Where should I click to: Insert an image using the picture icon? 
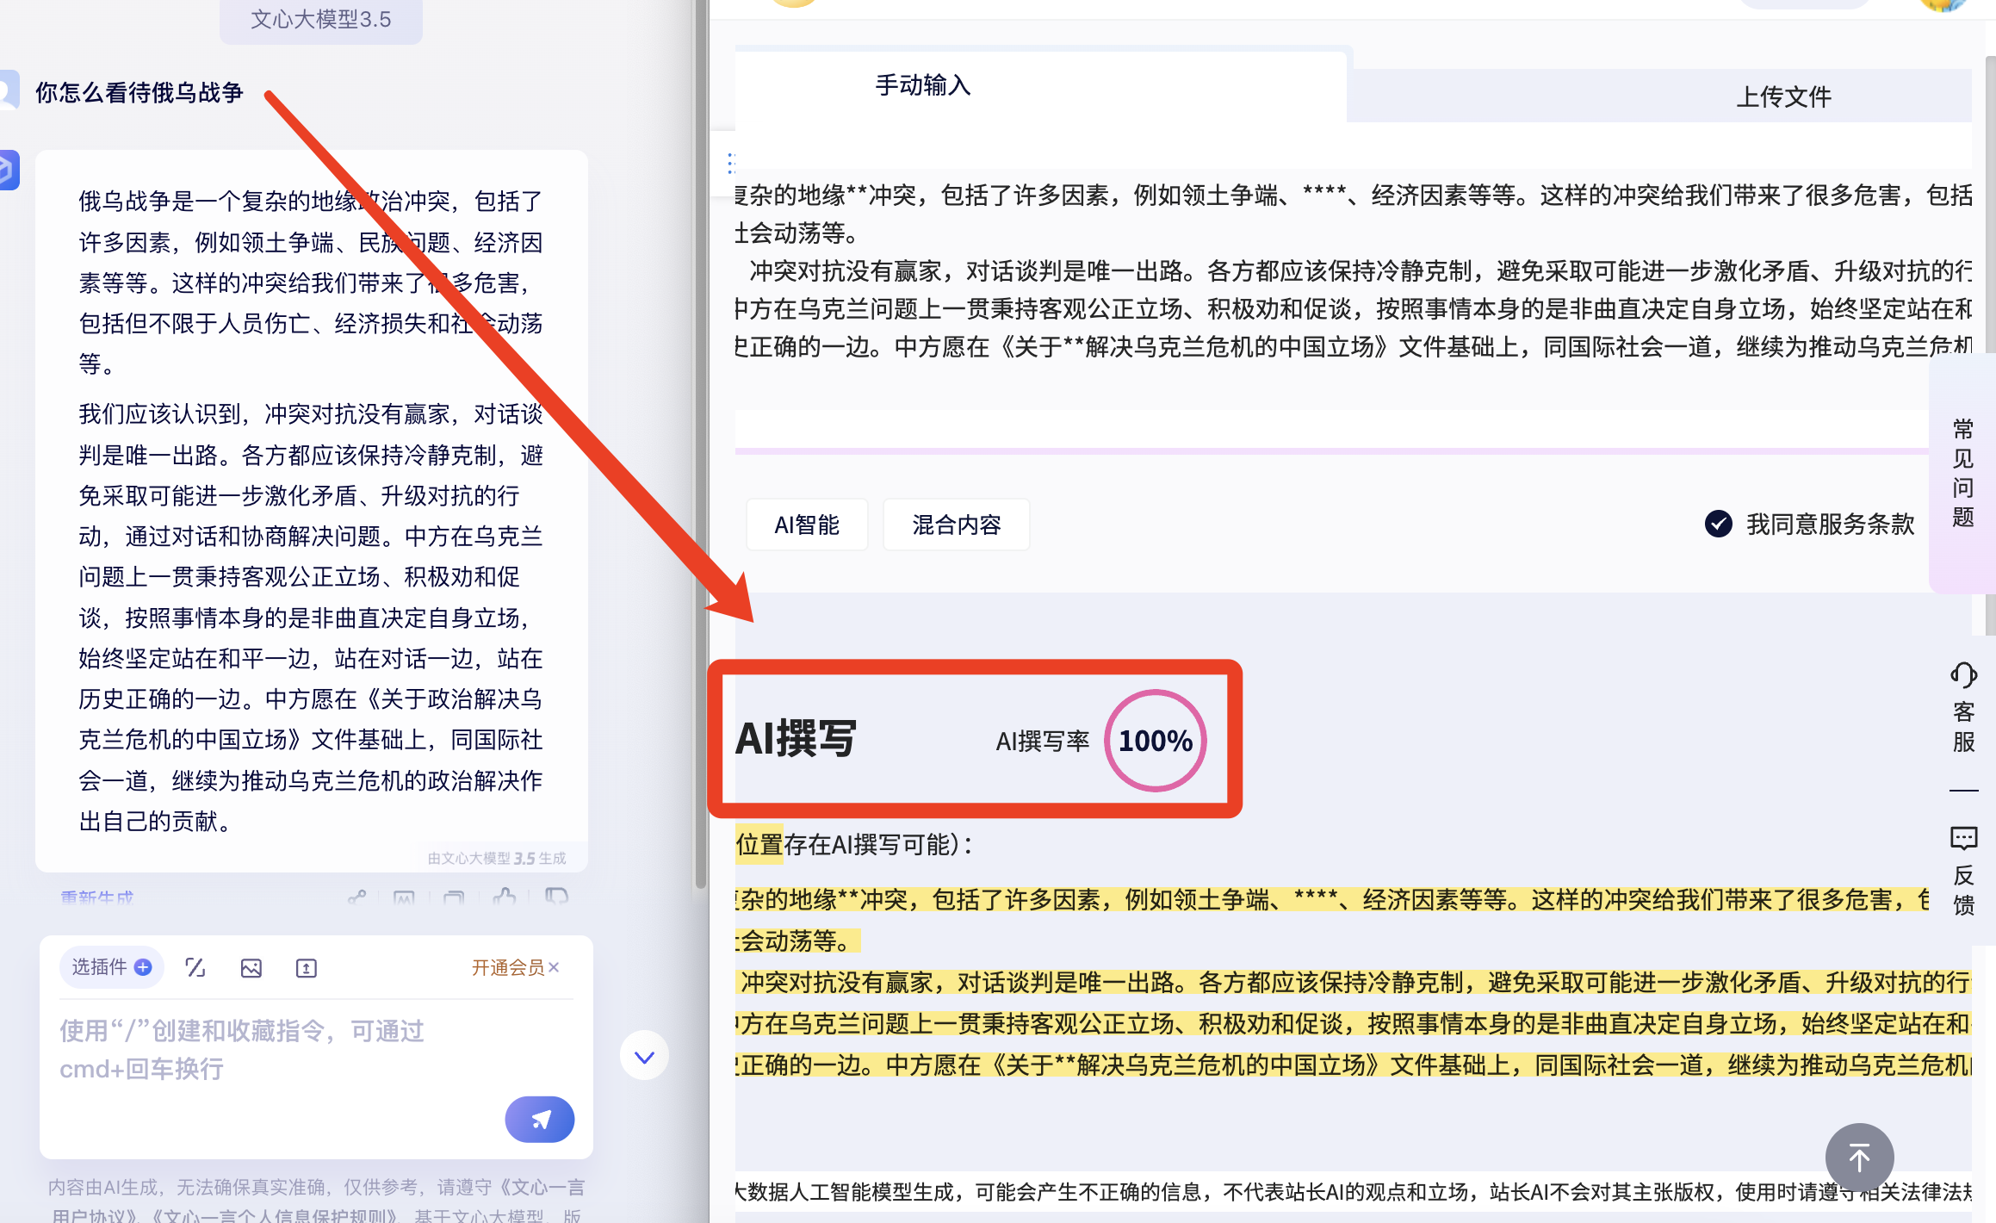pyautogui.click(x=251, y=967)
